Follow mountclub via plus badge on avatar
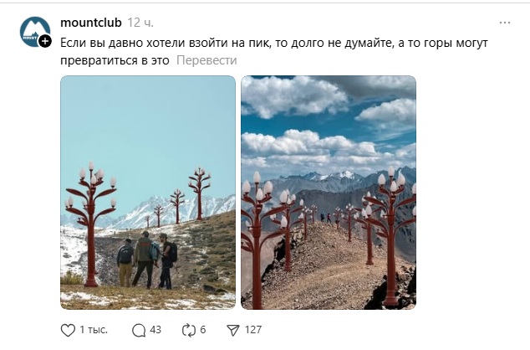The width and height of the screenshot is (530, 350). pos(45,41)
